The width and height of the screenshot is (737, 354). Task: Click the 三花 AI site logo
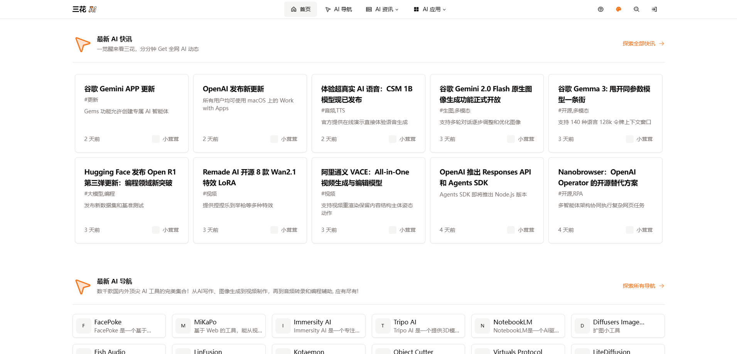click(84, 9)
